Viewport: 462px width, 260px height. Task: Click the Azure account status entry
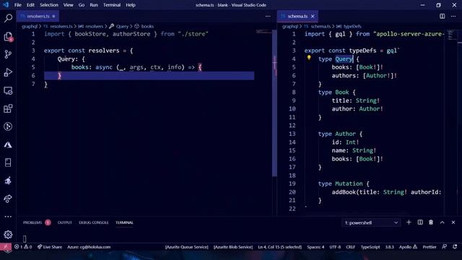pyautogui.click(x=89, y=247)
